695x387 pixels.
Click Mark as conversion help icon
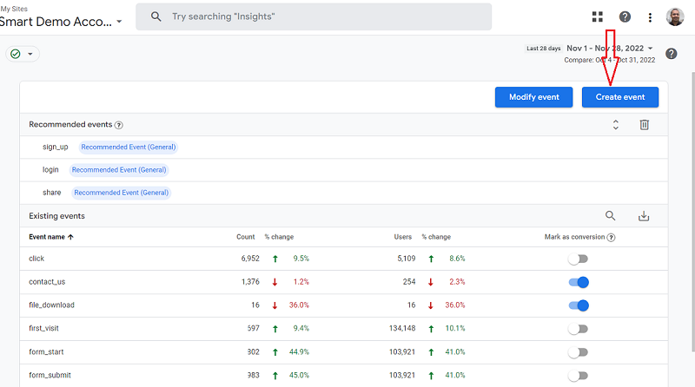(611, 238)
